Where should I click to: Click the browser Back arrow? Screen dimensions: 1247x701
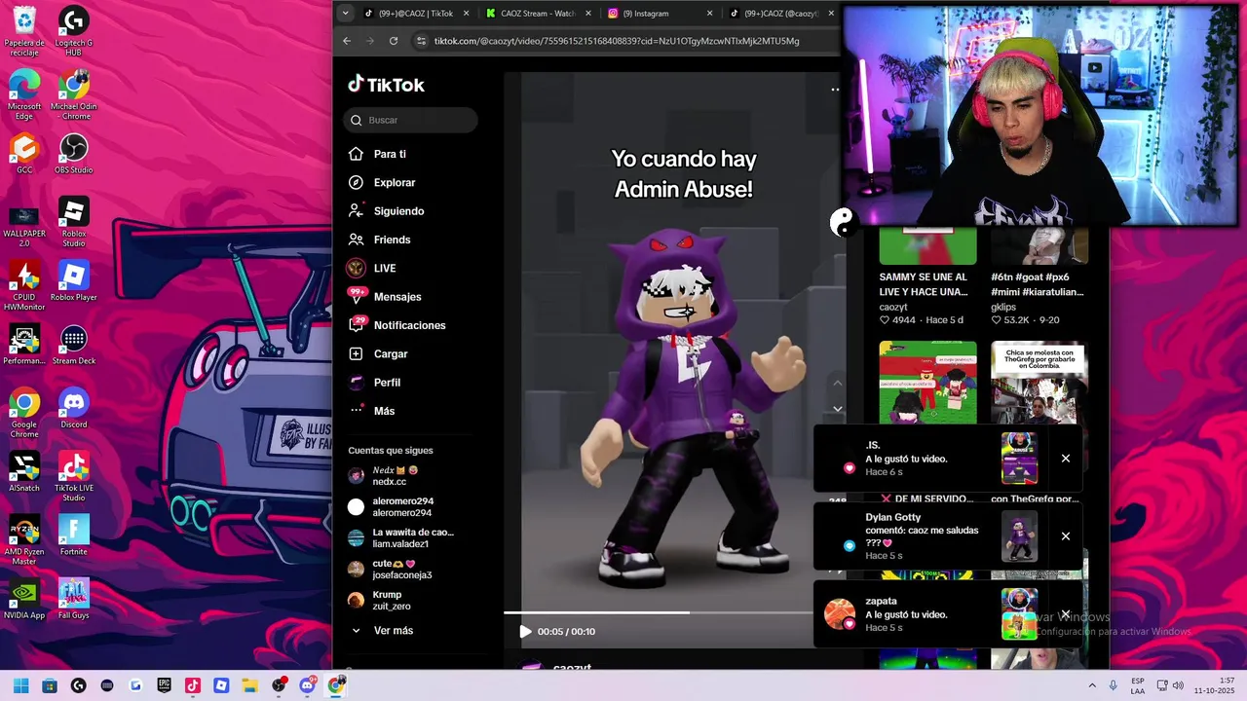347,41
